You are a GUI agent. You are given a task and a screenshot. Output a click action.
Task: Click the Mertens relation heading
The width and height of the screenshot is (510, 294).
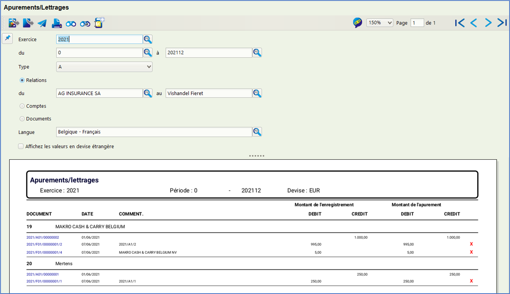coord(64,264)
